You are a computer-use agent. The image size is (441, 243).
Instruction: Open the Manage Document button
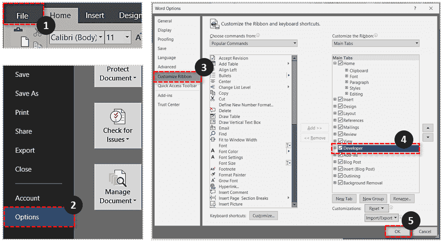point(118,187)
